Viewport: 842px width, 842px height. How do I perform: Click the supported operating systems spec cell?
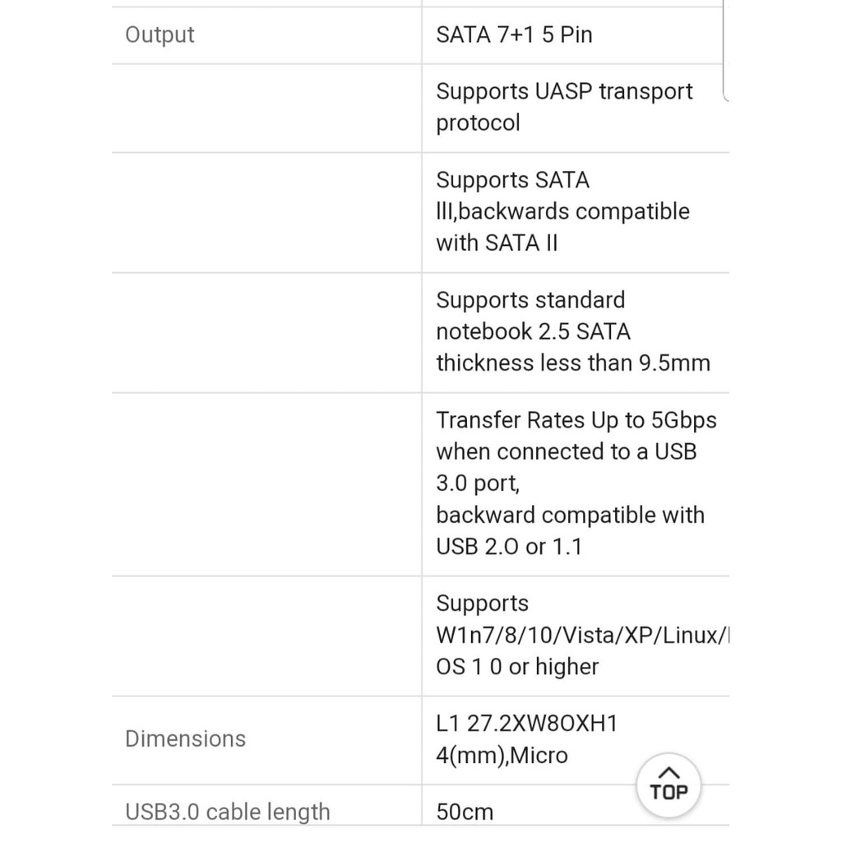(576, 635)
